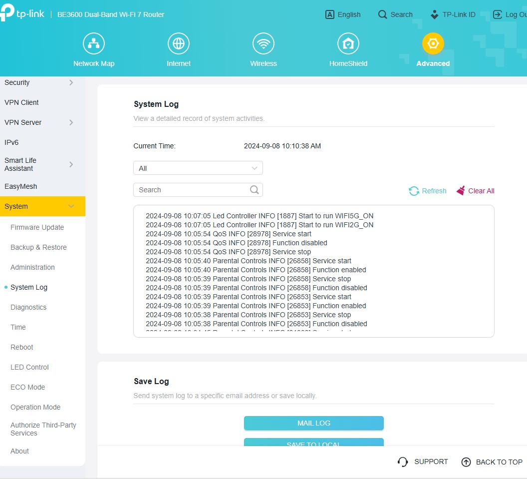
Task: Expand Smart Life Assistant submenu
Action: 71,164
